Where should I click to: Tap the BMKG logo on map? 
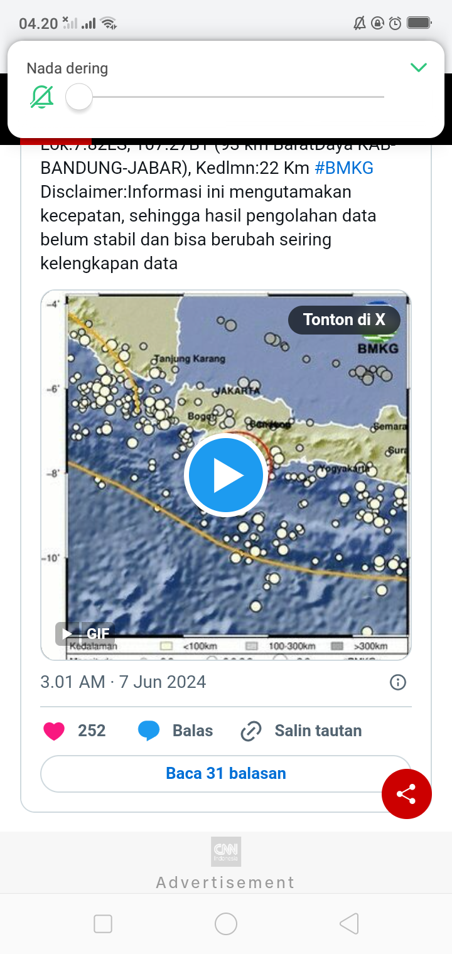point(378,339)
